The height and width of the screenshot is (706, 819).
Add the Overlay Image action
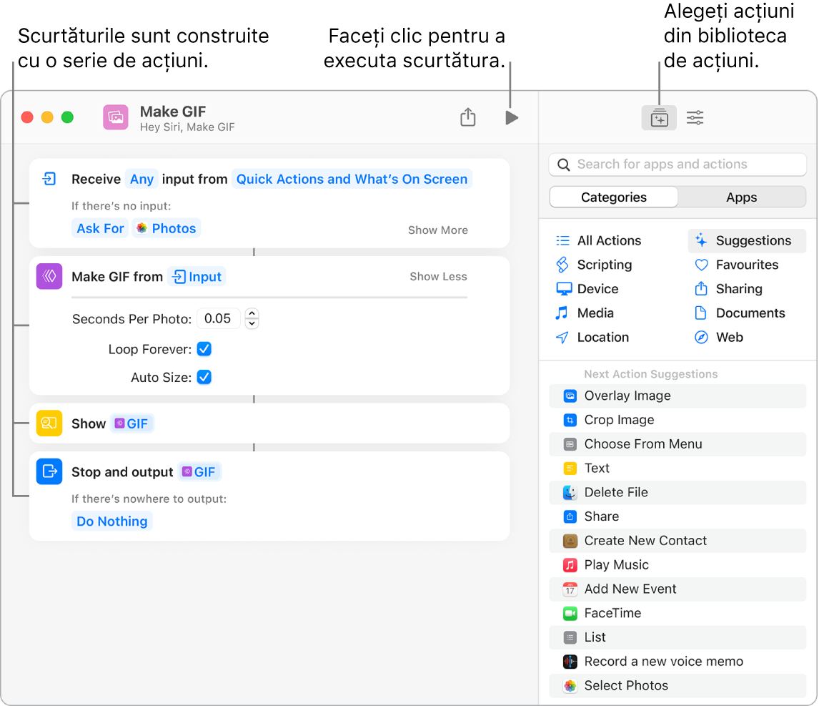click(x=627, y=396)
